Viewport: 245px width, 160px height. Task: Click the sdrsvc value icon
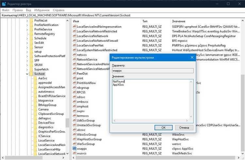pyautogui.click(x=74, y=97)
